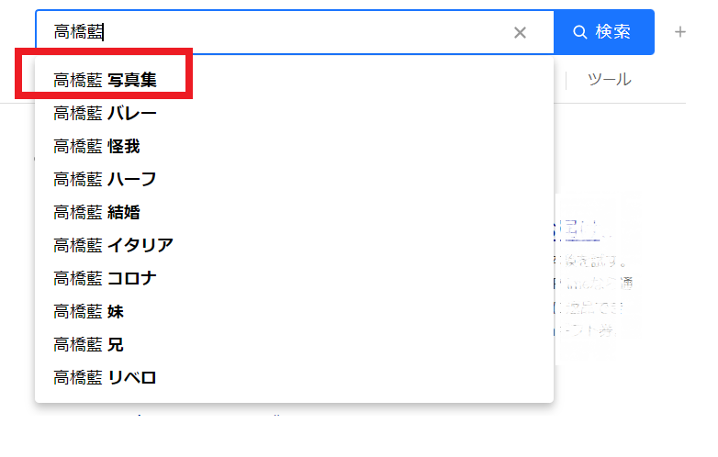Click the magnifier search icon

[579, 32]
